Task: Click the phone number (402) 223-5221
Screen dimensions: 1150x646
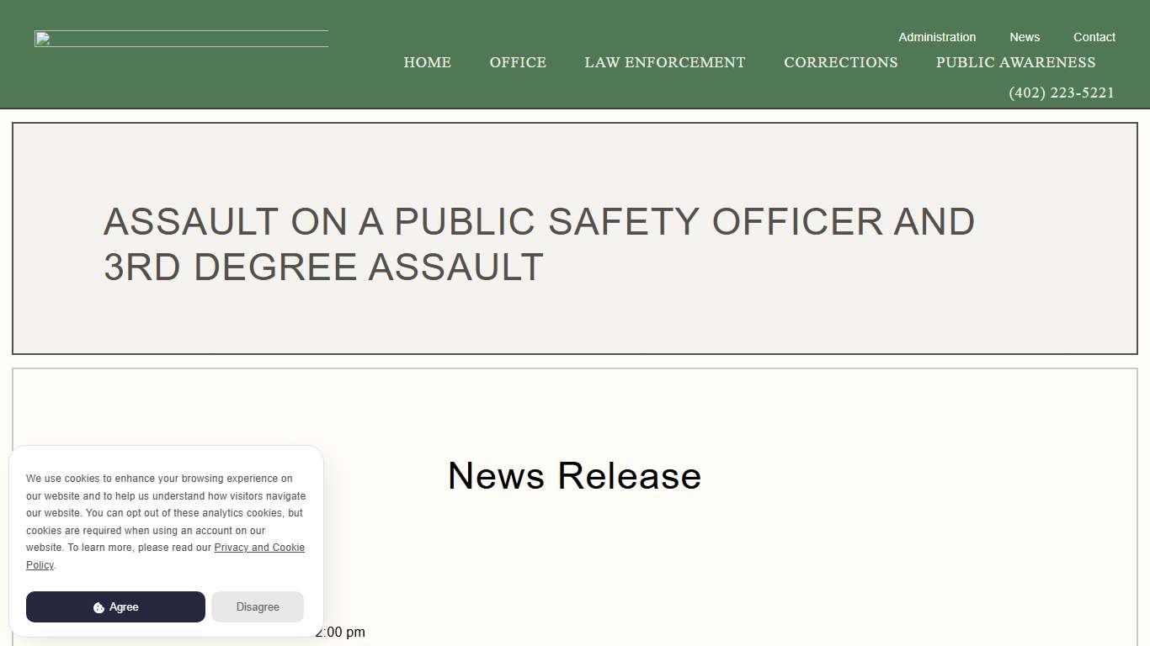Action: pyautogui.click(x=1062, y=93)
